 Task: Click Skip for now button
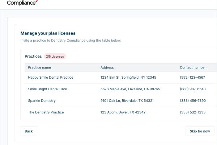tap(200, 131)
